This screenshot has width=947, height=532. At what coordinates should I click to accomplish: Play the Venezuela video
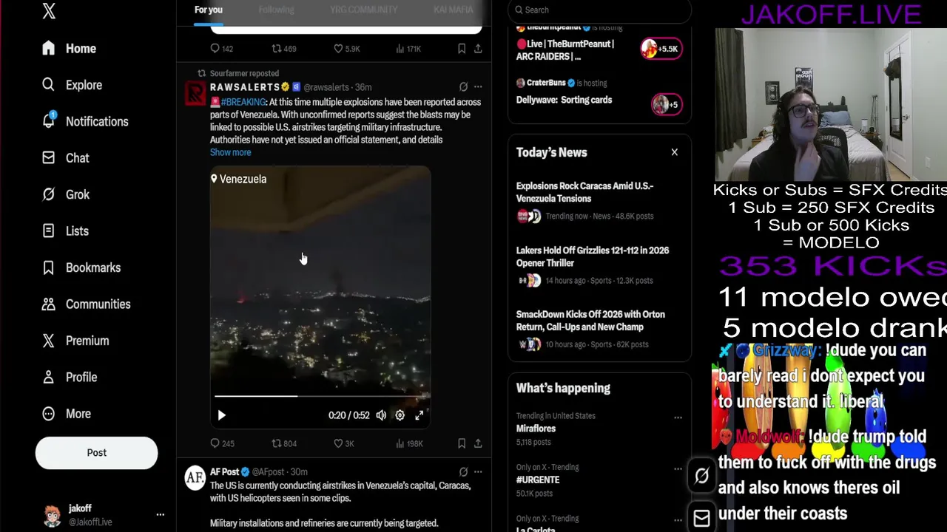[221, 415]
